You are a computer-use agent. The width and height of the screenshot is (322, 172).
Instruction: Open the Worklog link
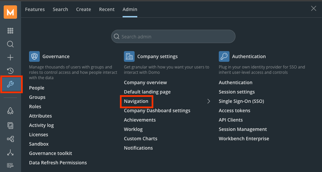click(133, 129)
